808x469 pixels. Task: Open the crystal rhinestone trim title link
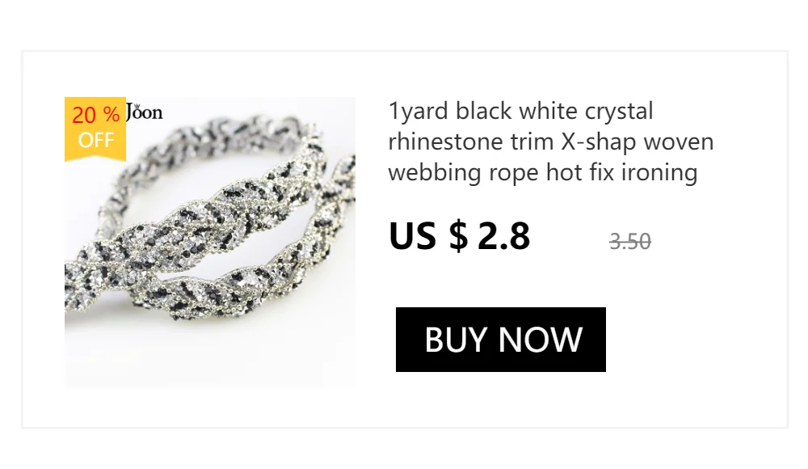(551, 142)
